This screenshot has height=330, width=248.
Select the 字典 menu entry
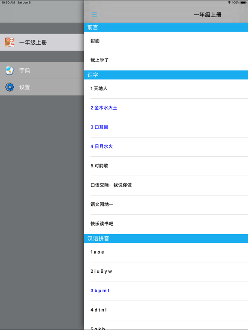coord(42,70)
